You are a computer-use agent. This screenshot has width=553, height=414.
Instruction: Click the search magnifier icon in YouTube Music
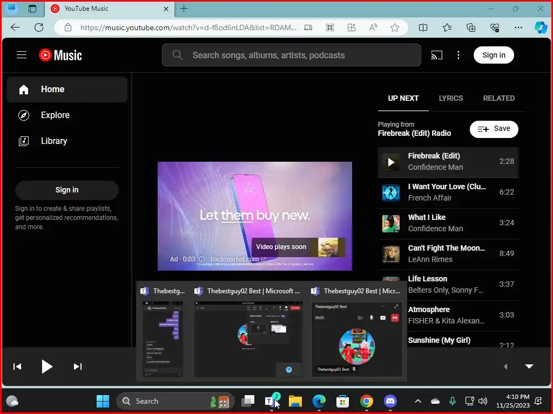(177, 55)
